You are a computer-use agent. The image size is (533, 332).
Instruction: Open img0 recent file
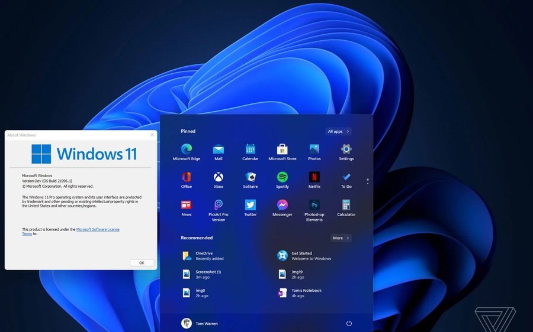195,293
